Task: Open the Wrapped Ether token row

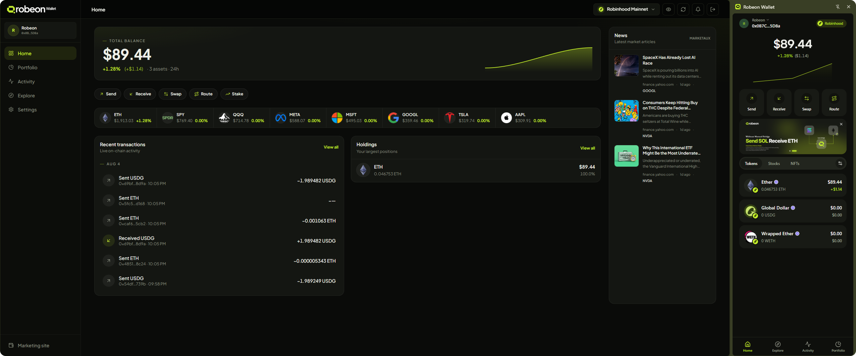Action: [793, 237]
